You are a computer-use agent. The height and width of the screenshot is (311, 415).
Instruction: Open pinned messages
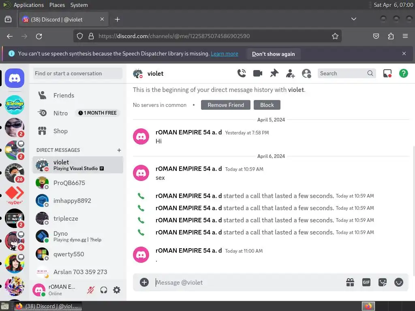click(274, 73)
